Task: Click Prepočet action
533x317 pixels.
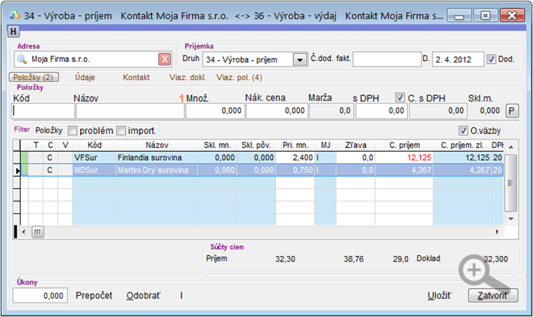Action: [94, 296]
